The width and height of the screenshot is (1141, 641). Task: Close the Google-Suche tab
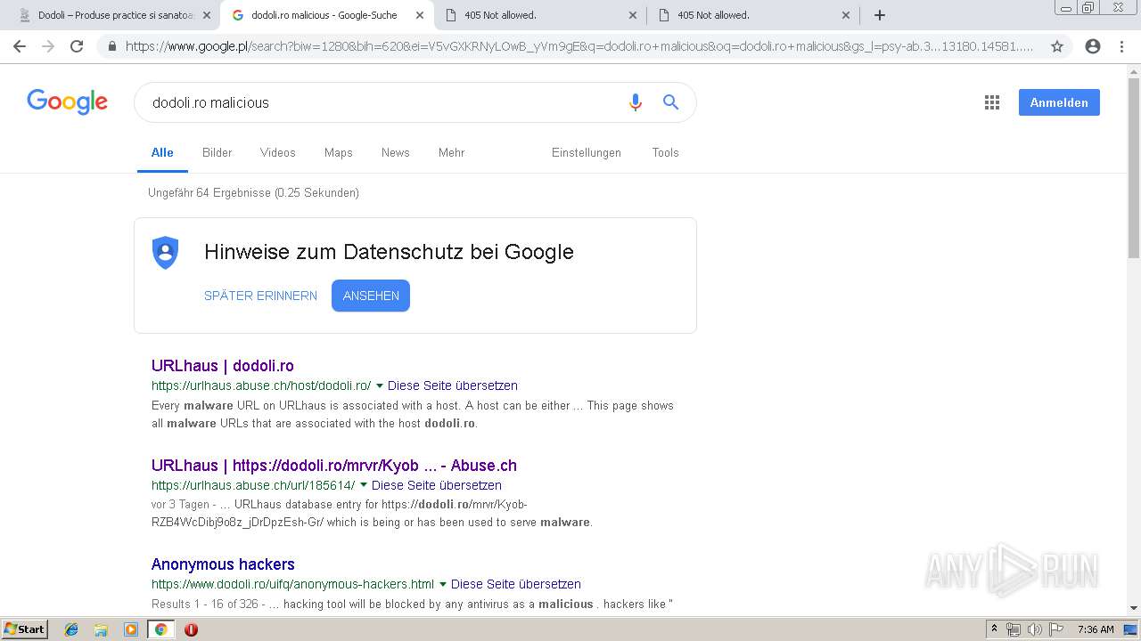420,15
